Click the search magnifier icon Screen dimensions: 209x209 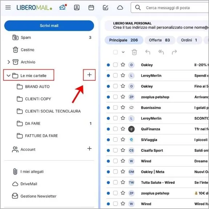point(138,8)
